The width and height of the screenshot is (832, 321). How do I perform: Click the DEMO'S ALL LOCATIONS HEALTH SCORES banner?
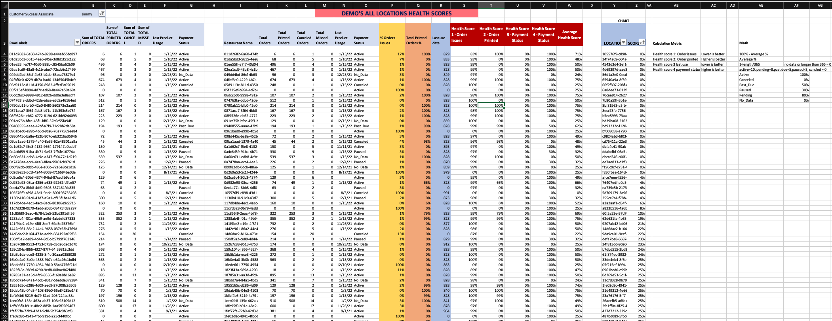[x=396, y=13]
